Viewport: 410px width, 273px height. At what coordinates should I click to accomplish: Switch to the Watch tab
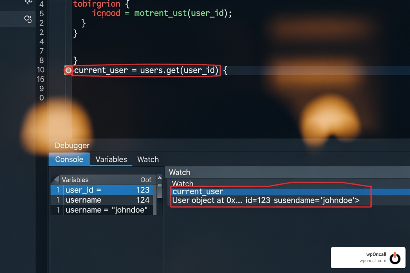coord(148,159)
